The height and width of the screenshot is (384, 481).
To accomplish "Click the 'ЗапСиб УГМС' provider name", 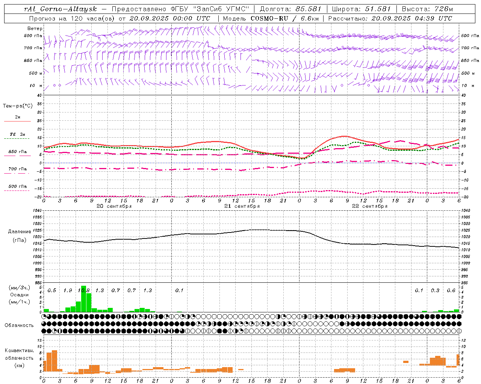I will pos(221,9).
